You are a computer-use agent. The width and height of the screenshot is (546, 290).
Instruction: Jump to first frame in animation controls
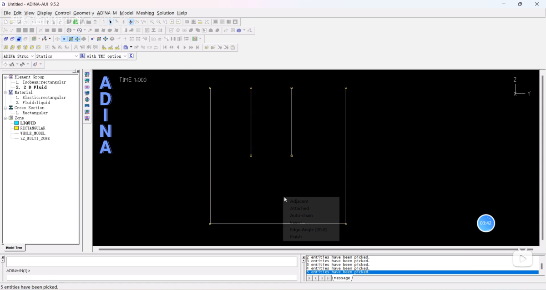pos(165,47)
